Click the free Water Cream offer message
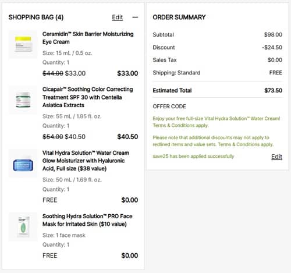The width and height of the screenshot is (291, 273). coord(217,122)
